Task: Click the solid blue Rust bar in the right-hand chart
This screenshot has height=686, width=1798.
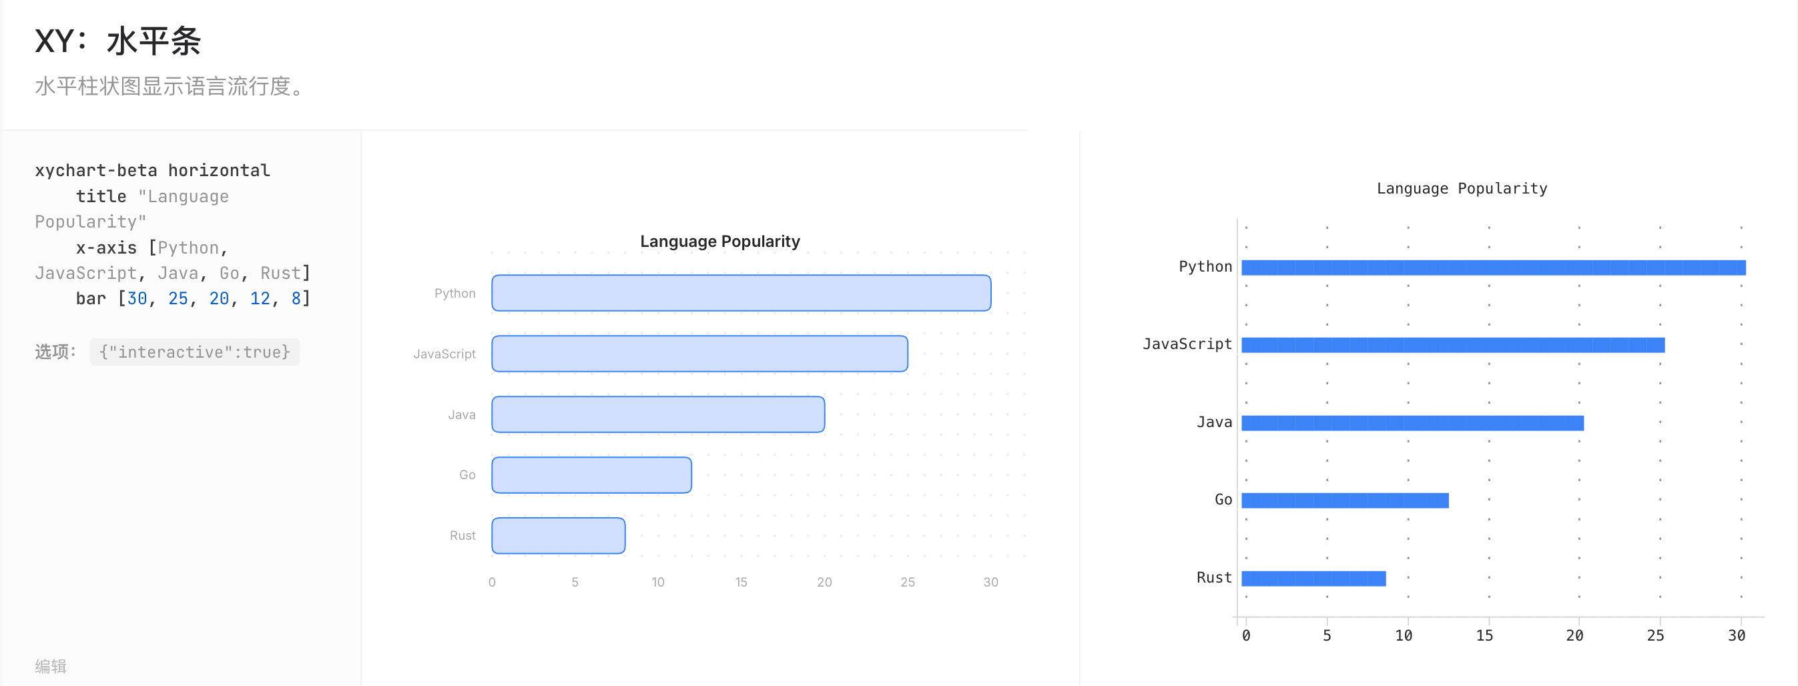Action: pyautogui.click(x=1313, y=579)
